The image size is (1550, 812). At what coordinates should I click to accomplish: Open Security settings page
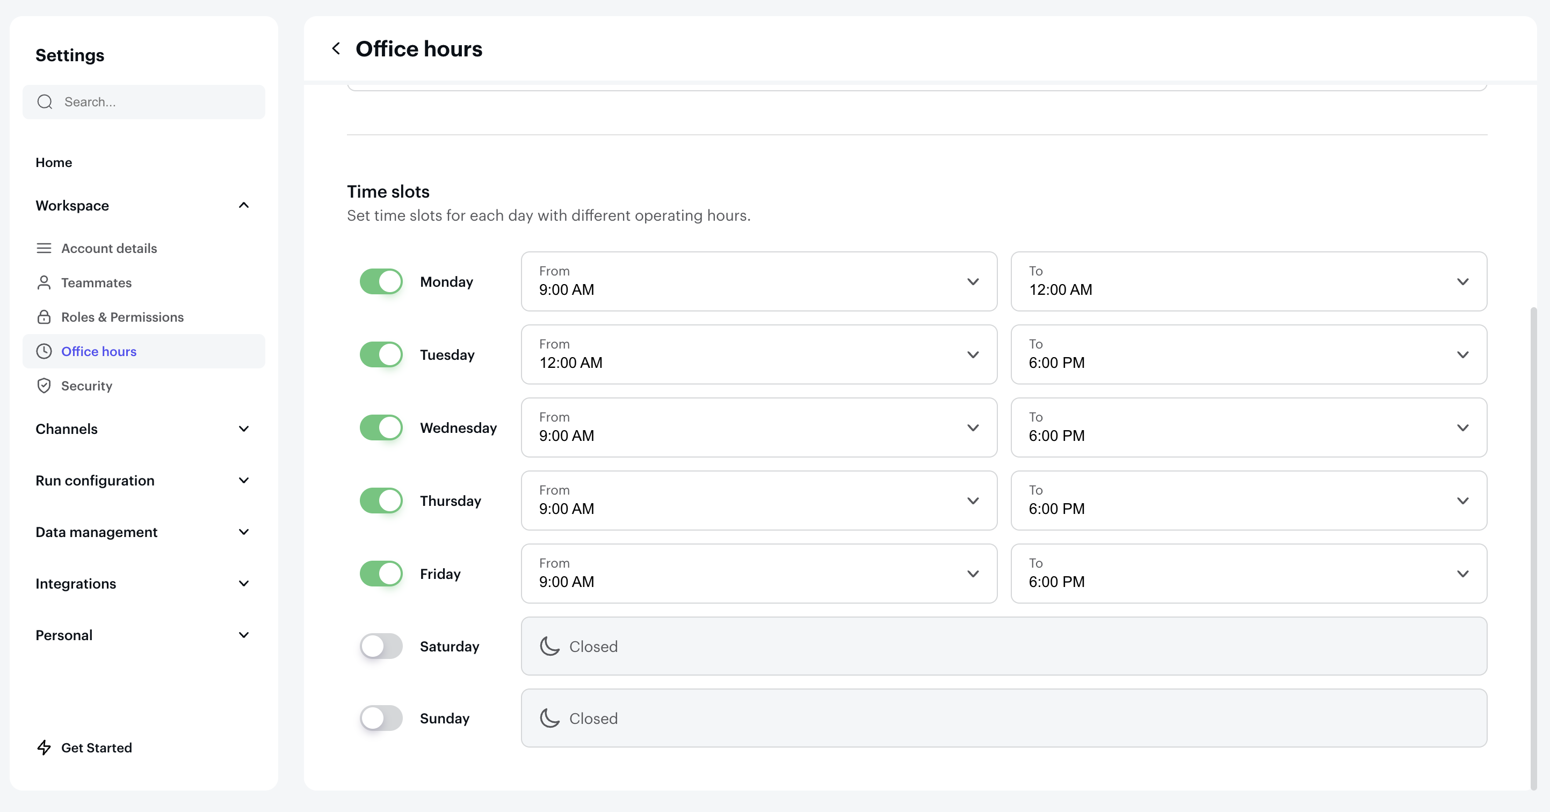[x=143, y=386]
